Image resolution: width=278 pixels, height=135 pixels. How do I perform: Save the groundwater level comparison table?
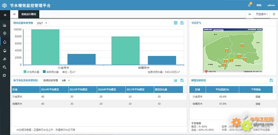(182, 81)
